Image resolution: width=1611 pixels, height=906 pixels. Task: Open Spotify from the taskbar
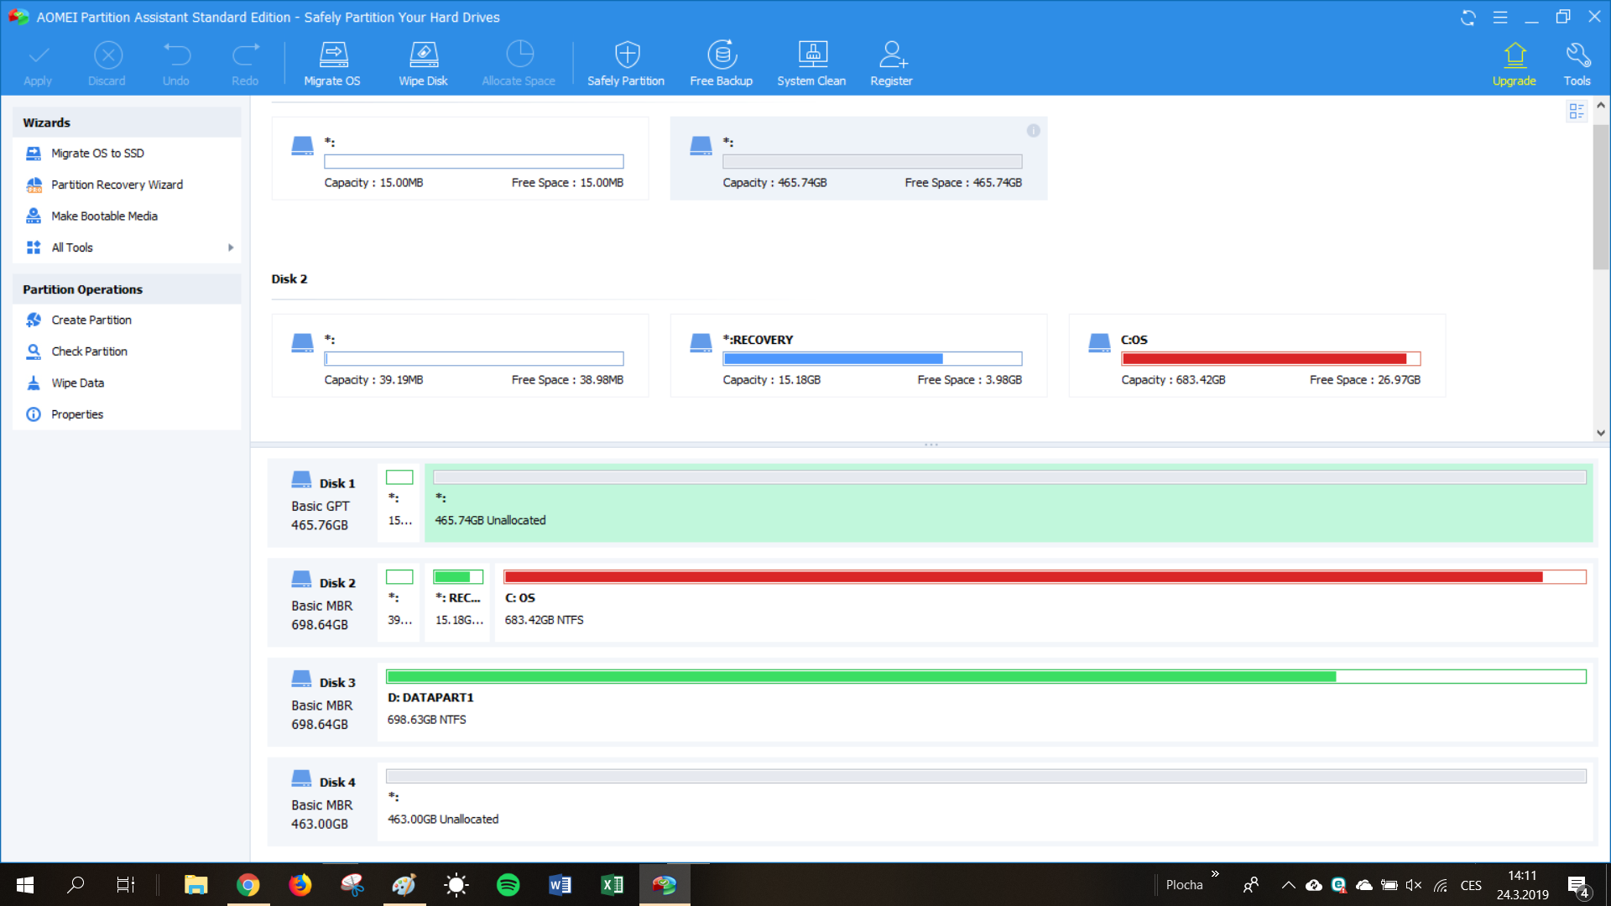click(508, 885)
